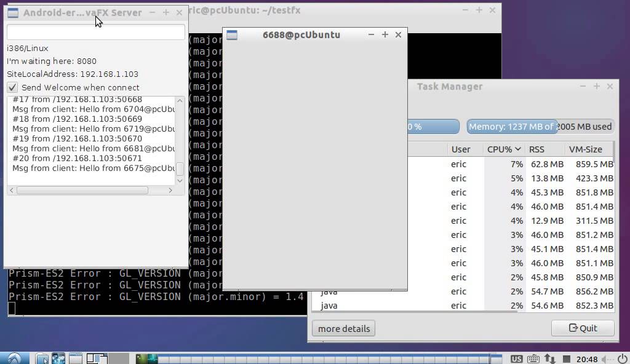The height and width of the screenshot is (364, 630).
Task: Click the 'I'm waiting here: 8080' label
Action: pyautogui.click(x=52, y=61)
